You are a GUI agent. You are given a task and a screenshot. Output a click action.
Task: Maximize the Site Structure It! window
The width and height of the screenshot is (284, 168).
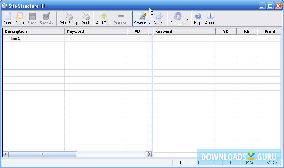(270, 6)
